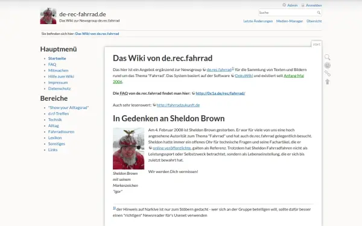Open the Lexikon section link
The height and width of the screenshot is (226, 362).
tap(55, 137)
